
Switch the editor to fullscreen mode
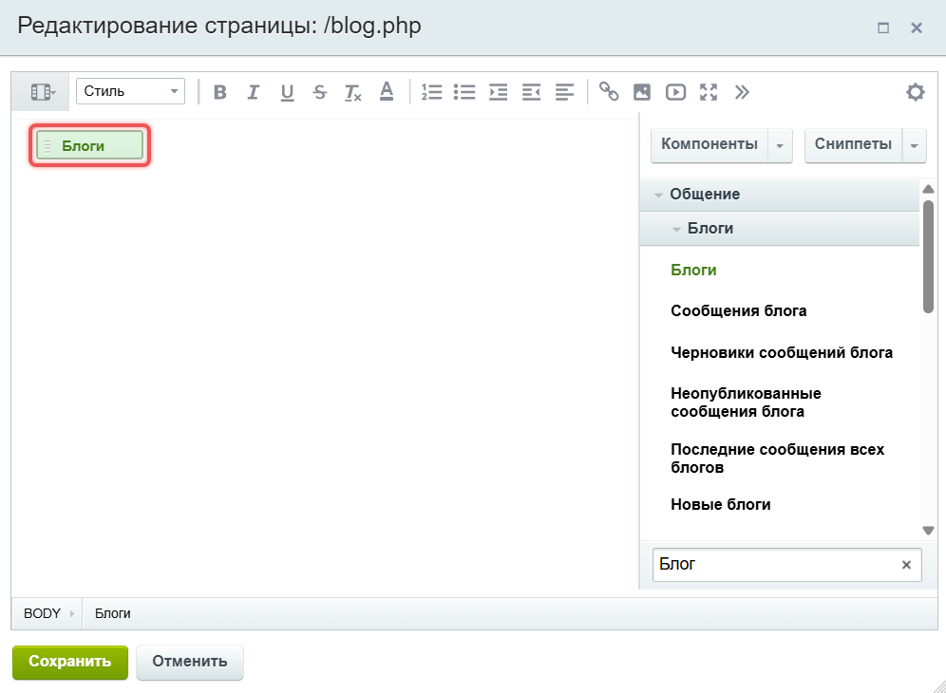click(x=709, y=92)
